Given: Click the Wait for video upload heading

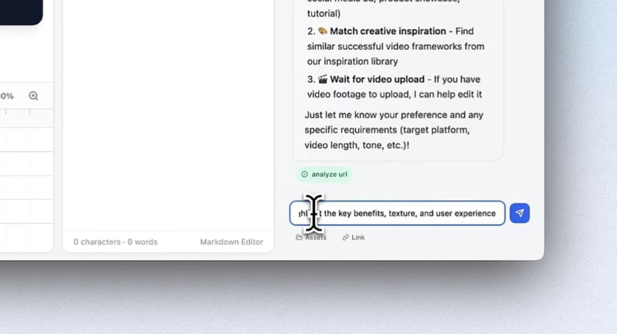Looking at the screenshot, I should pos(377,79).
